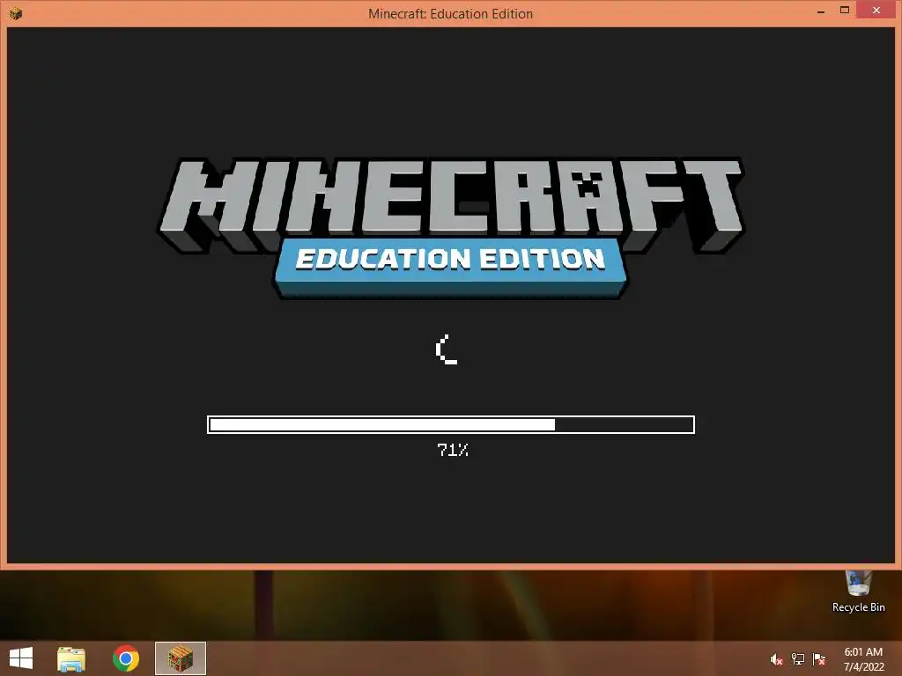The width and height of the screenshot is (902, 676).
Task: Click the spinning loading indicator
Action: point(447,349)
